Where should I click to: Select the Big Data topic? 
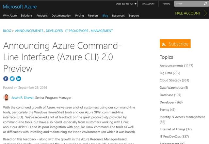coord(170,73)
